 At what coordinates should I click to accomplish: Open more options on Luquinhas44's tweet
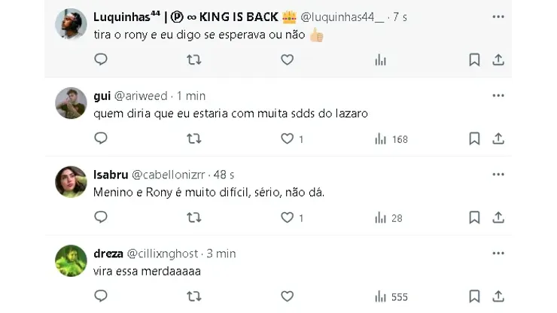pos(498,17)
